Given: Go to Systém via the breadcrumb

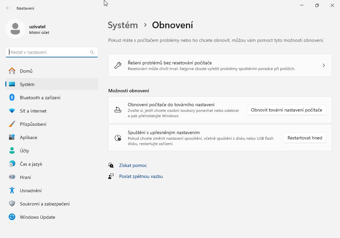Looking at the screenshot, I should [x=123, y=25].
